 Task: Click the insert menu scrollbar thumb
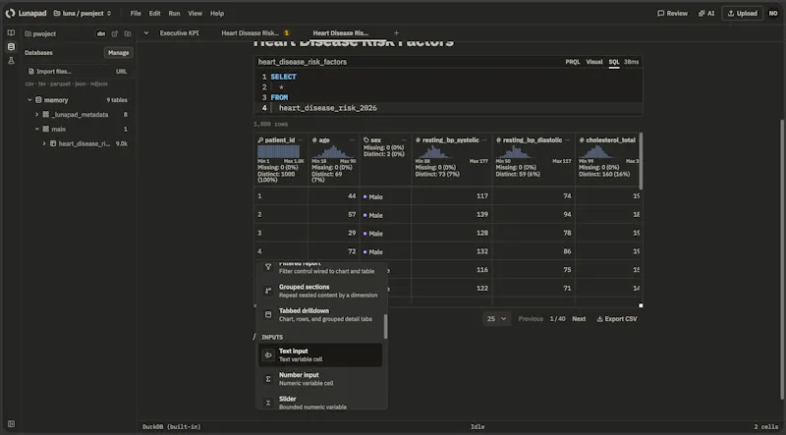pos(385,326)
